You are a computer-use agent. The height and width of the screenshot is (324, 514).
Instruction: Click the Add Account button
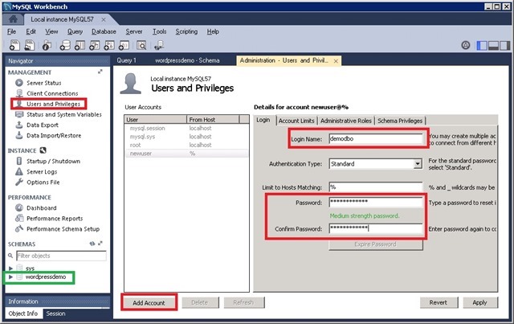pyautogui.click(x=149, y=302)
